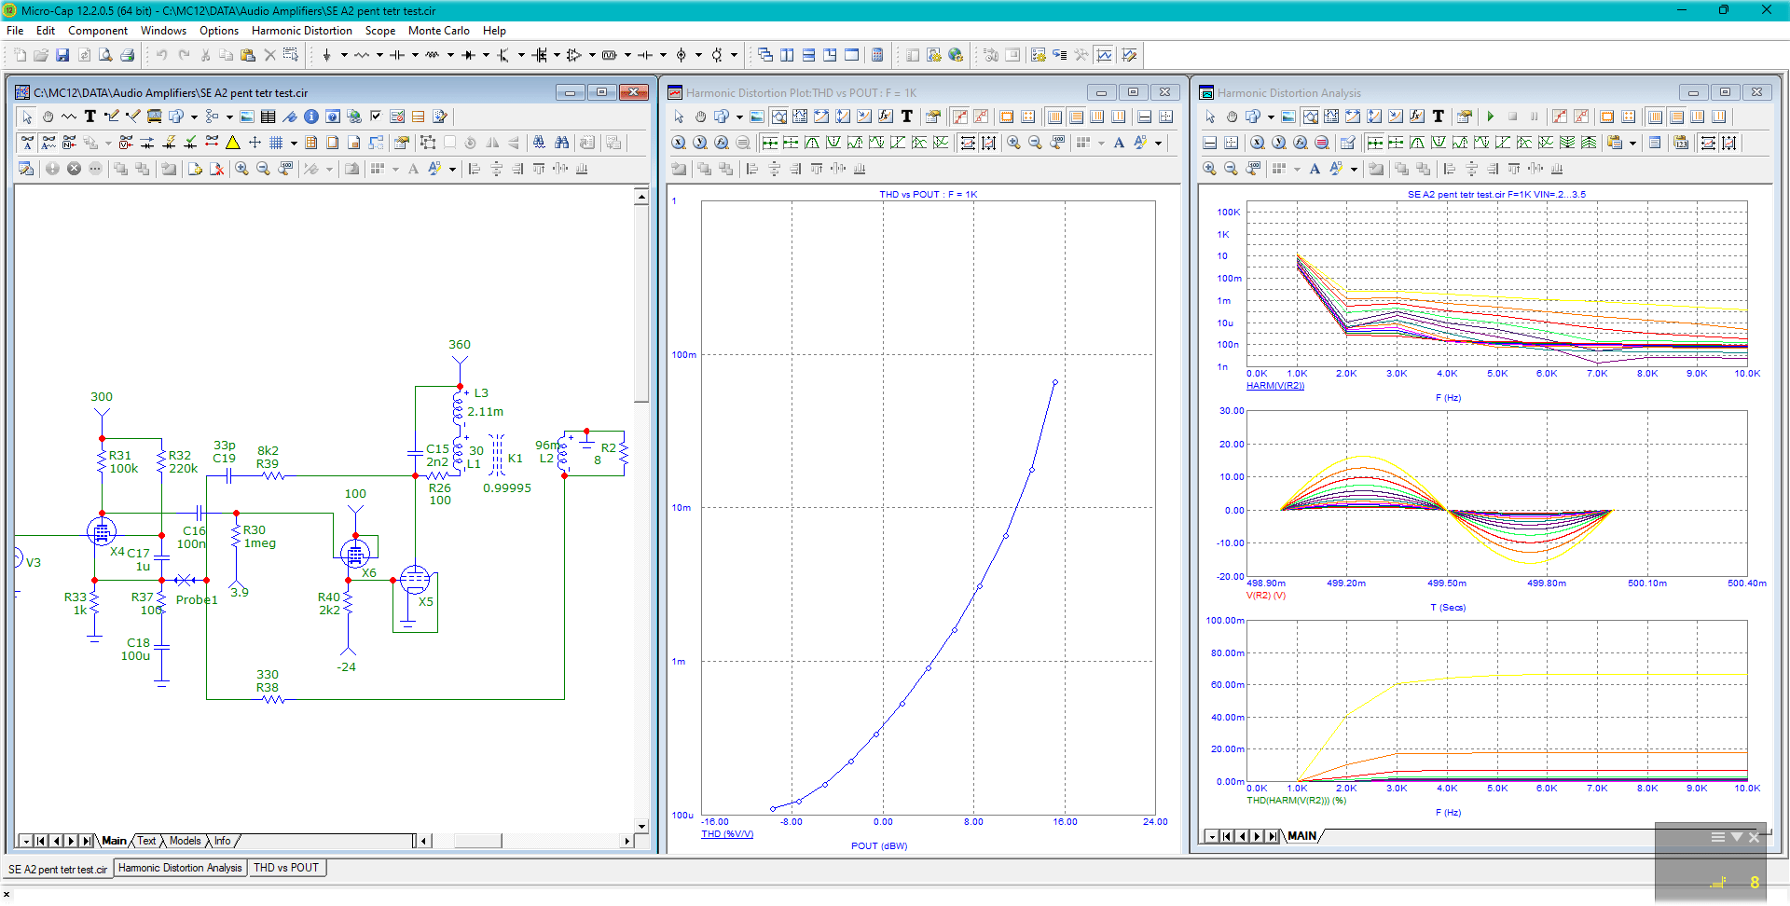Zoom in on the schematic window
This screenshot has width=1790, height=906.
point(241,169)
